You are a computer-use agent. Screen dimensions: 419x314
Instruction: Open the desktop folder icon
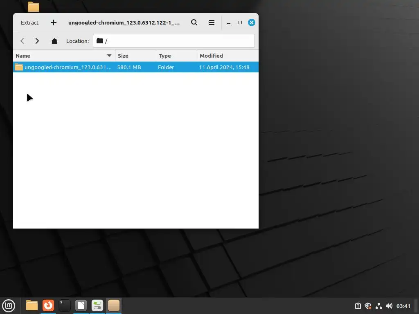tap(34, 7)
